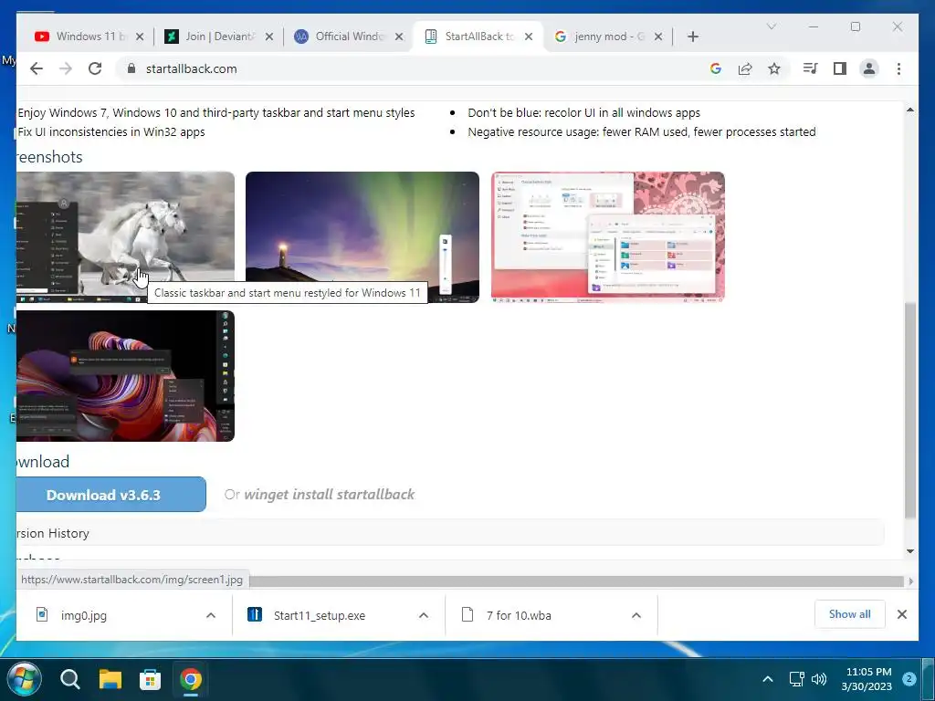Select the winget install startallback text
The width and height of the screenshot is (935, 701).
[x=329, y=494]
